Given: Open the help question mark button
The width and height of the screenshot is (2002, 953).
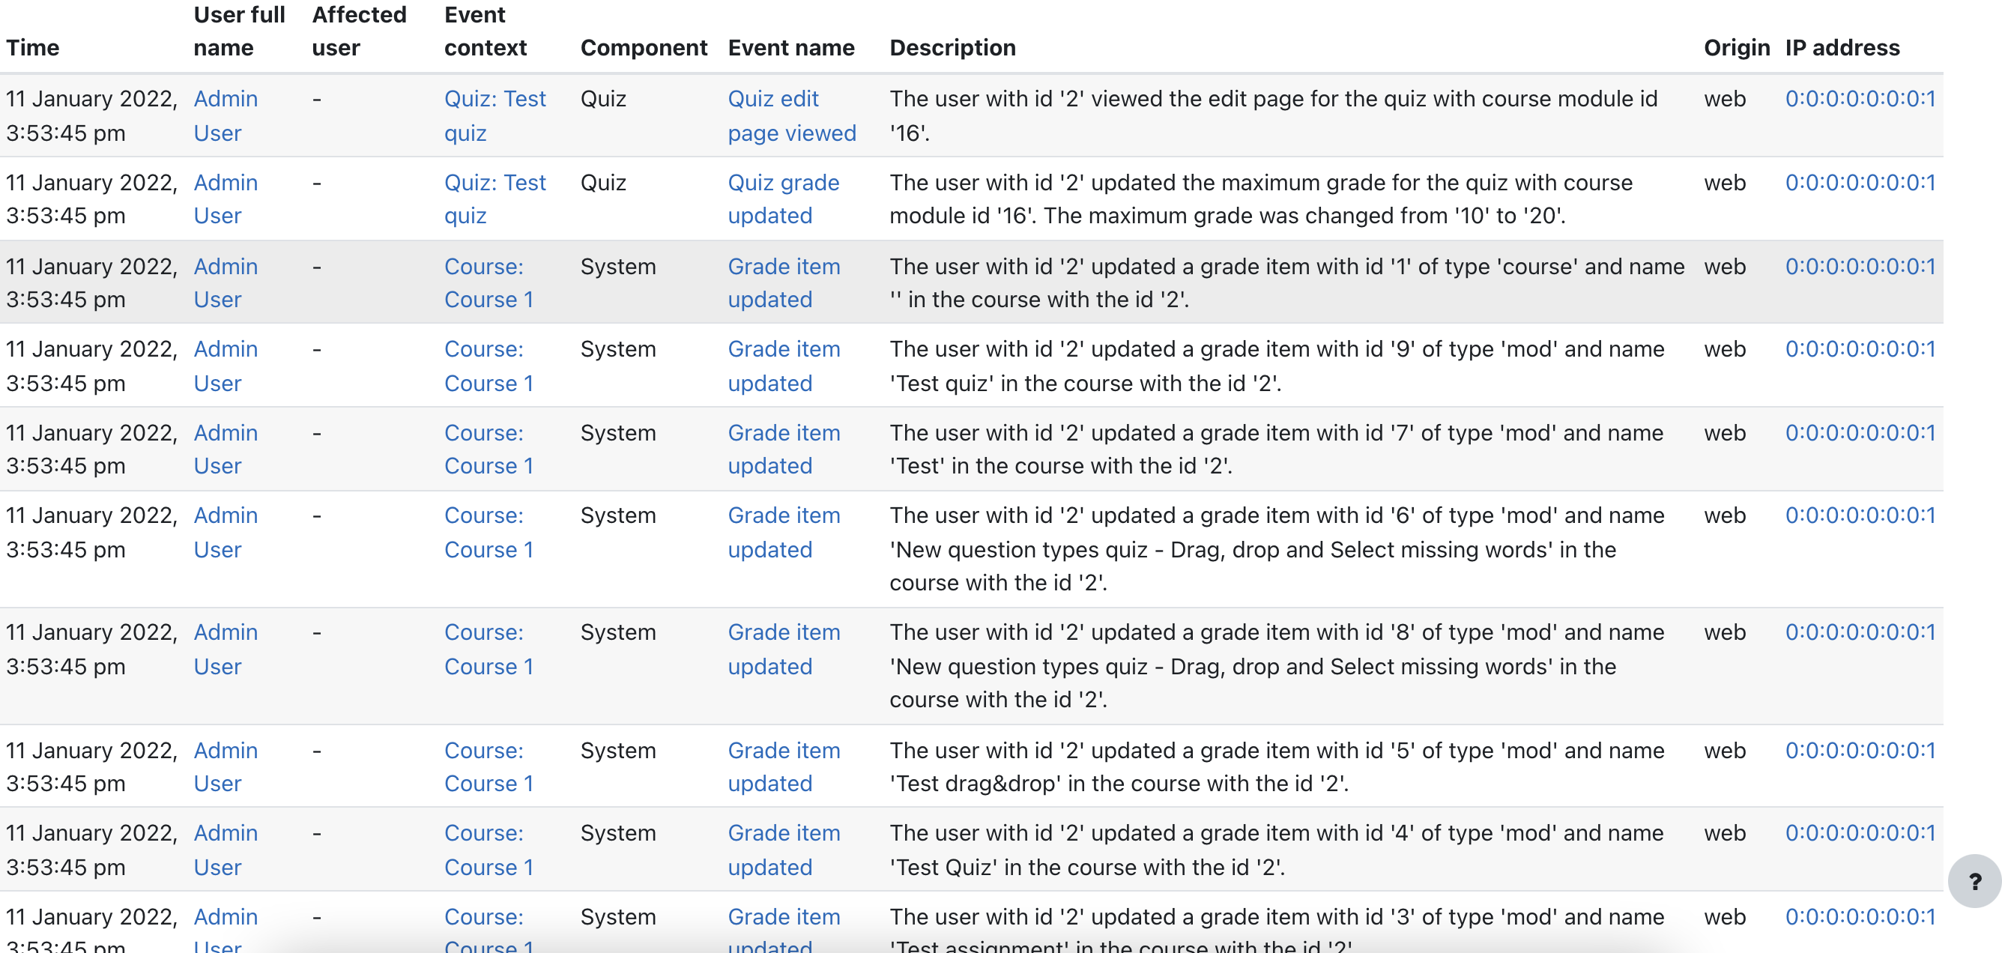Looking at the screenshot, I should point(1974,881).
